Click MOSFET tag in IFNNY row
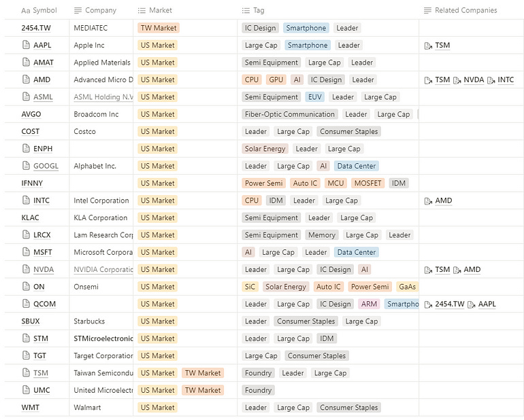The image size is (524, 420). 367,183
